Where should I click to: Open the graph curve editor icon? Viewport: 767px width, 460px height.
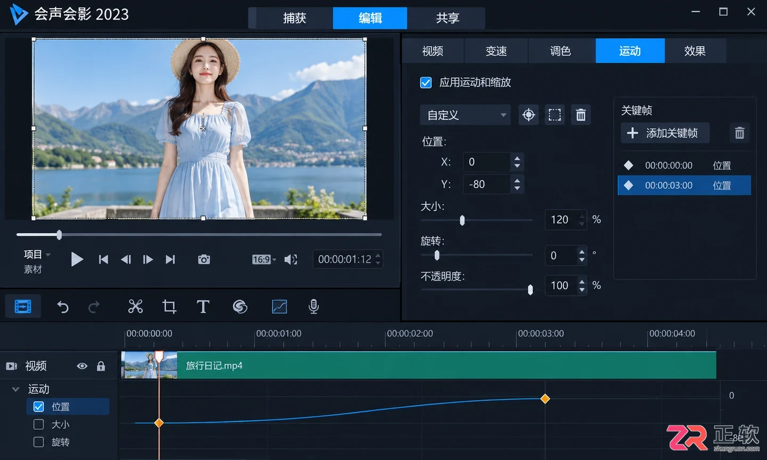point(279,306)
